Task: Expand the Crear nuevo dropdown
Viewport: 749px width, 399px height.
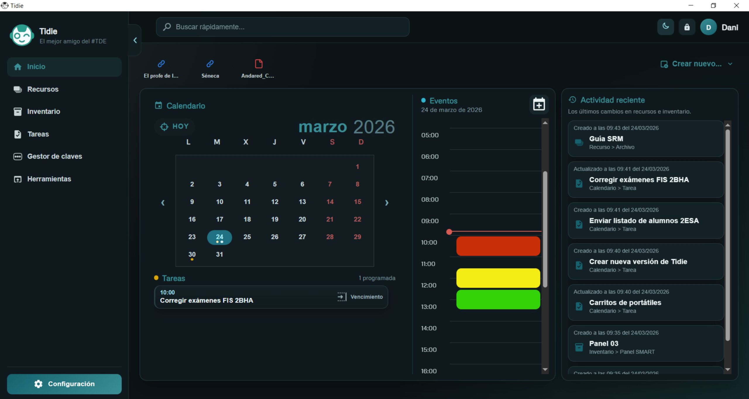Action: 696,64
